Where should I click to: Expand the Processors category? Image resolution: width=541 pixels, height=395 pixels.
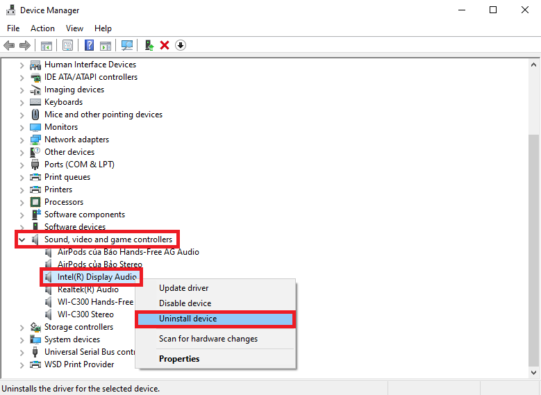pyautogui.click(x=22, y=203)
